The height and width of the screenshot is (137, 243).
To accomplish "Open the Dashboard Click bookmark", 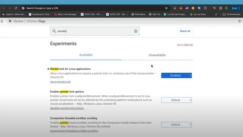I will coord(39,14).
